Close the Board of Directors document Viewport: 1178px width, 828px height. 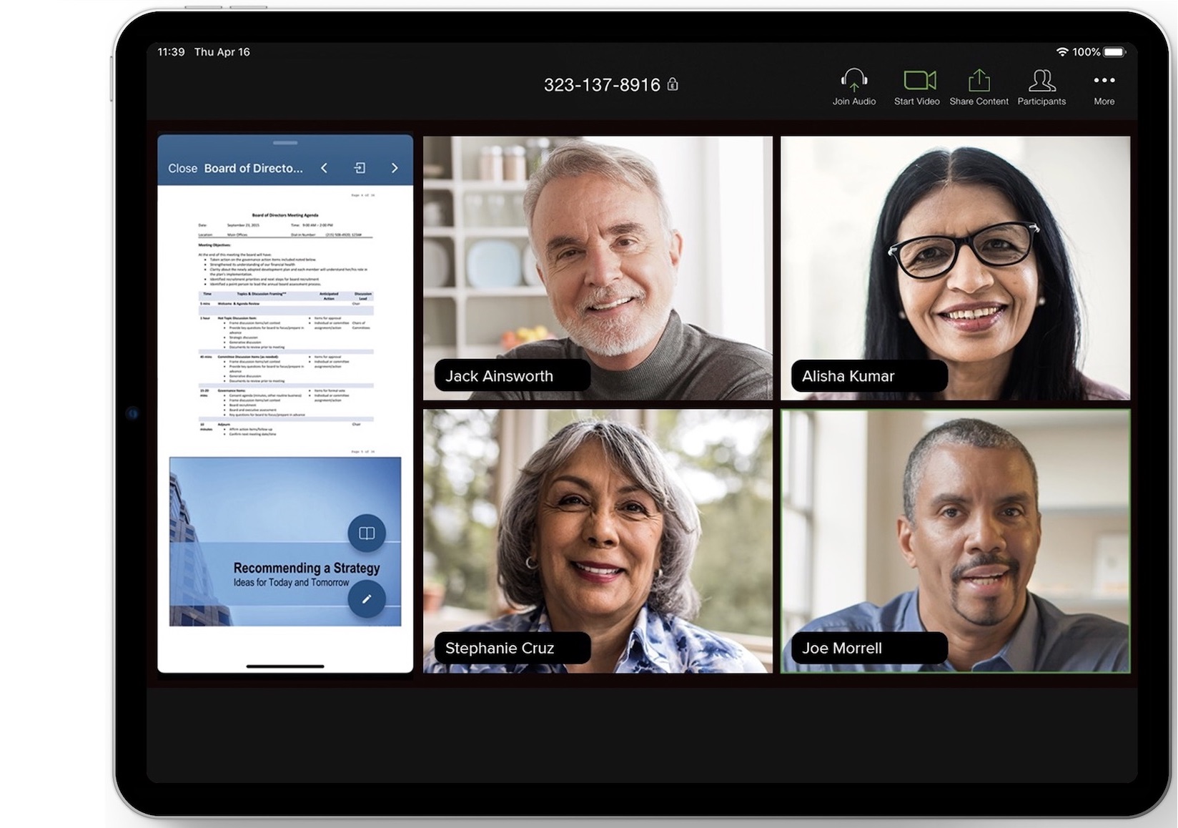coord(182,168)
